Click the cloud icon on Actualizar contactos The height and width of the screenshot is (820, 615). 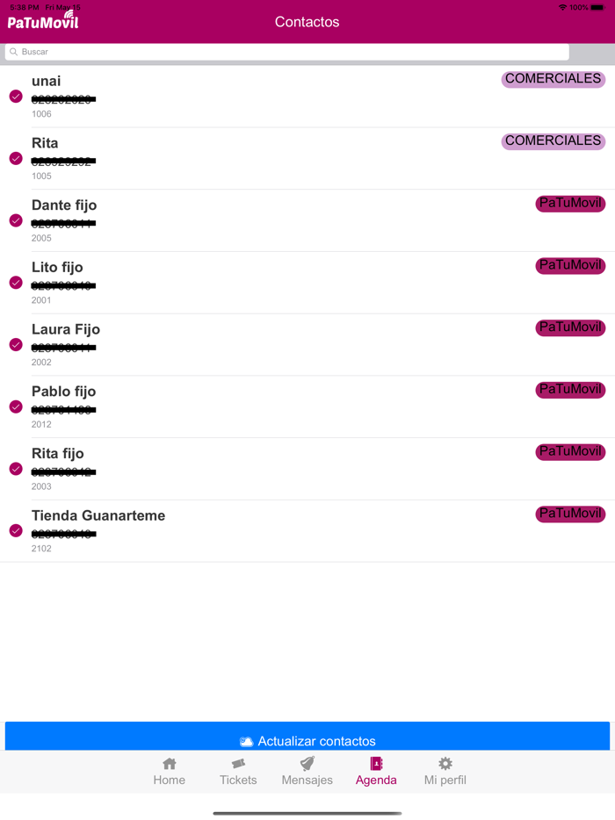tap(246, 742)
